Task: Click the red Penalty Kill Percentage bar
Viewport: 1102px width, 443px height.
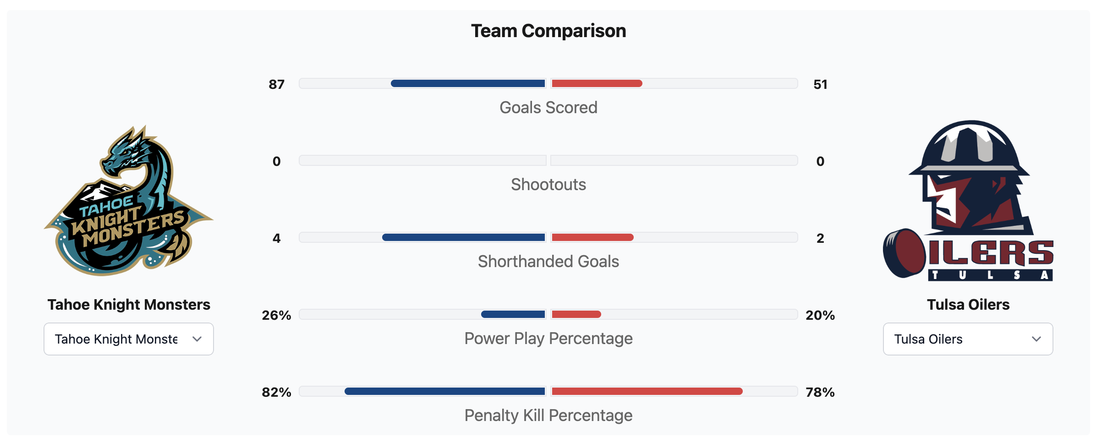Action: coord(647,391)
